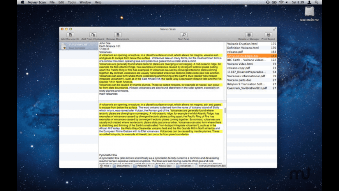Click the Personal folder in the path bar

click(142, 166)
